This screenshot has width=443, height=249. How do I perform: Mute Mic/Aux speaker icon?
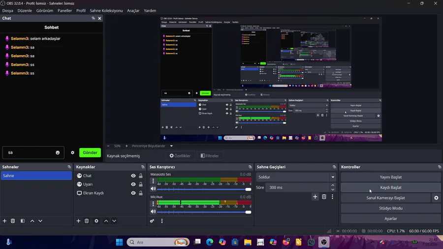pos(153,212)
